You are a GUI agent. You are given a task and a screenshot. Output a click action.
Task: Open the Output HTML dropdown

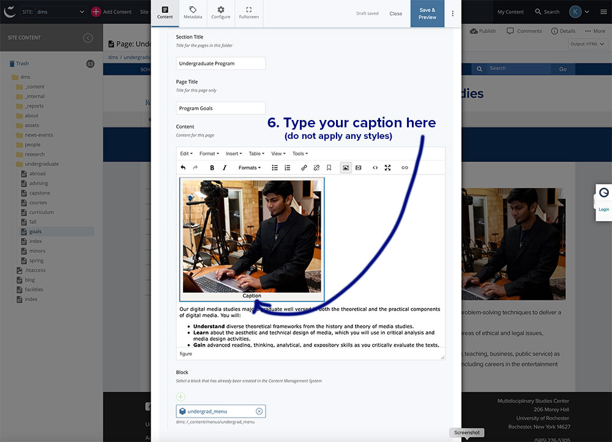(x=587, y=43)
